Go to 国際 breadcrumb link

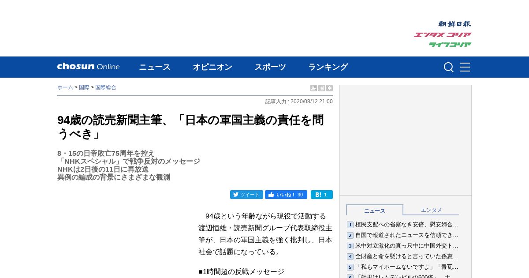(x=84, y=87)
